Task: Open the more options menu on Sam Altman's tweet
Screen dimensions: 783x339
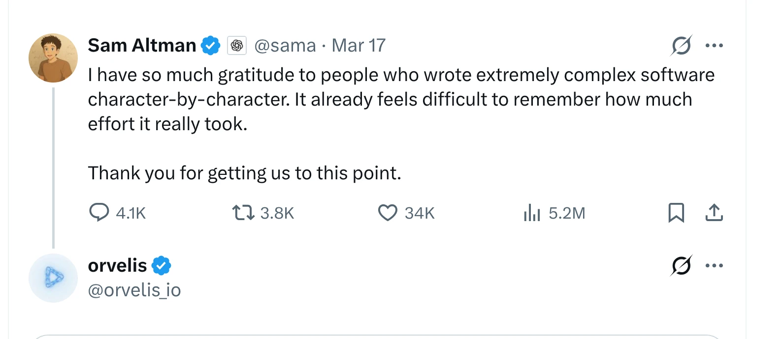Action: (714, 46)
